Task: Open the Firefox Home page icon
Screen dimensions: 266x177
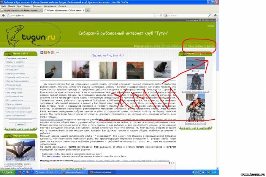Action: point(215,16)
